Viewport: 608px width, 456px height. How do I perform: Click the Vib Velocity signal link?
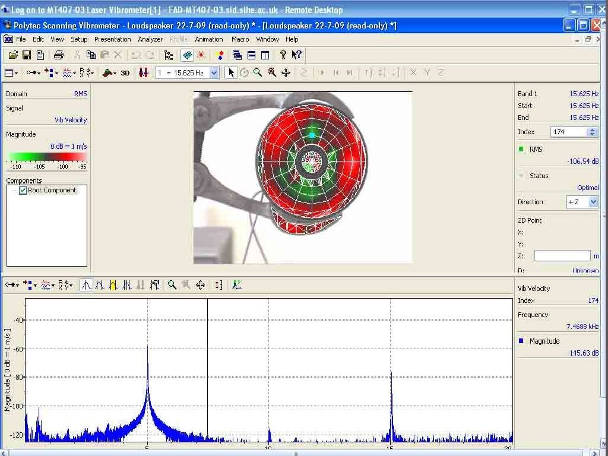[71, 120]
